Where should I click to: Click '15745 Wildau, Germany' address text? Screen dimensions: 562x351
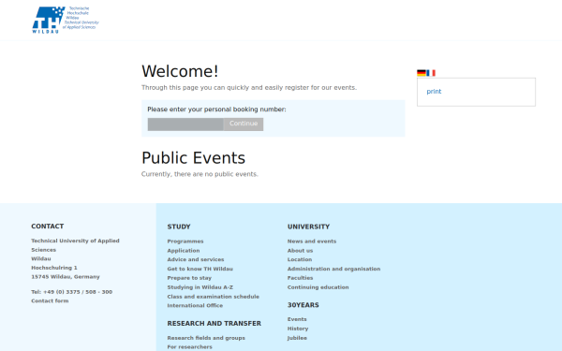66,277
